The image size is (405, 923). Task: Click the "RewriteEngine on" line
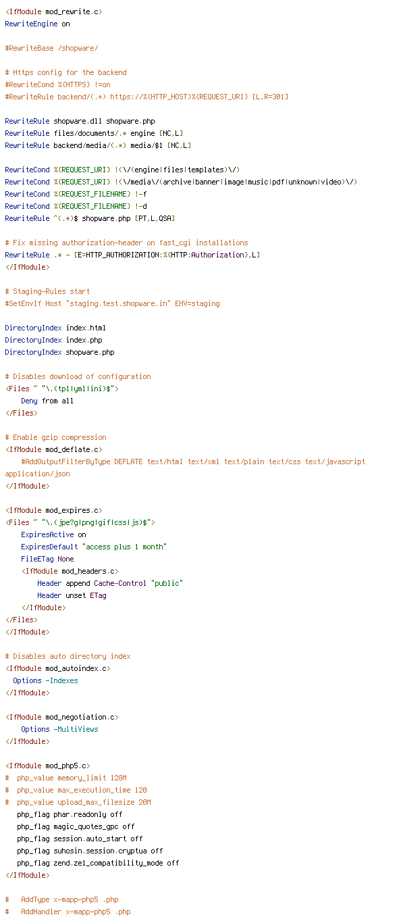[x=37, y=24]
